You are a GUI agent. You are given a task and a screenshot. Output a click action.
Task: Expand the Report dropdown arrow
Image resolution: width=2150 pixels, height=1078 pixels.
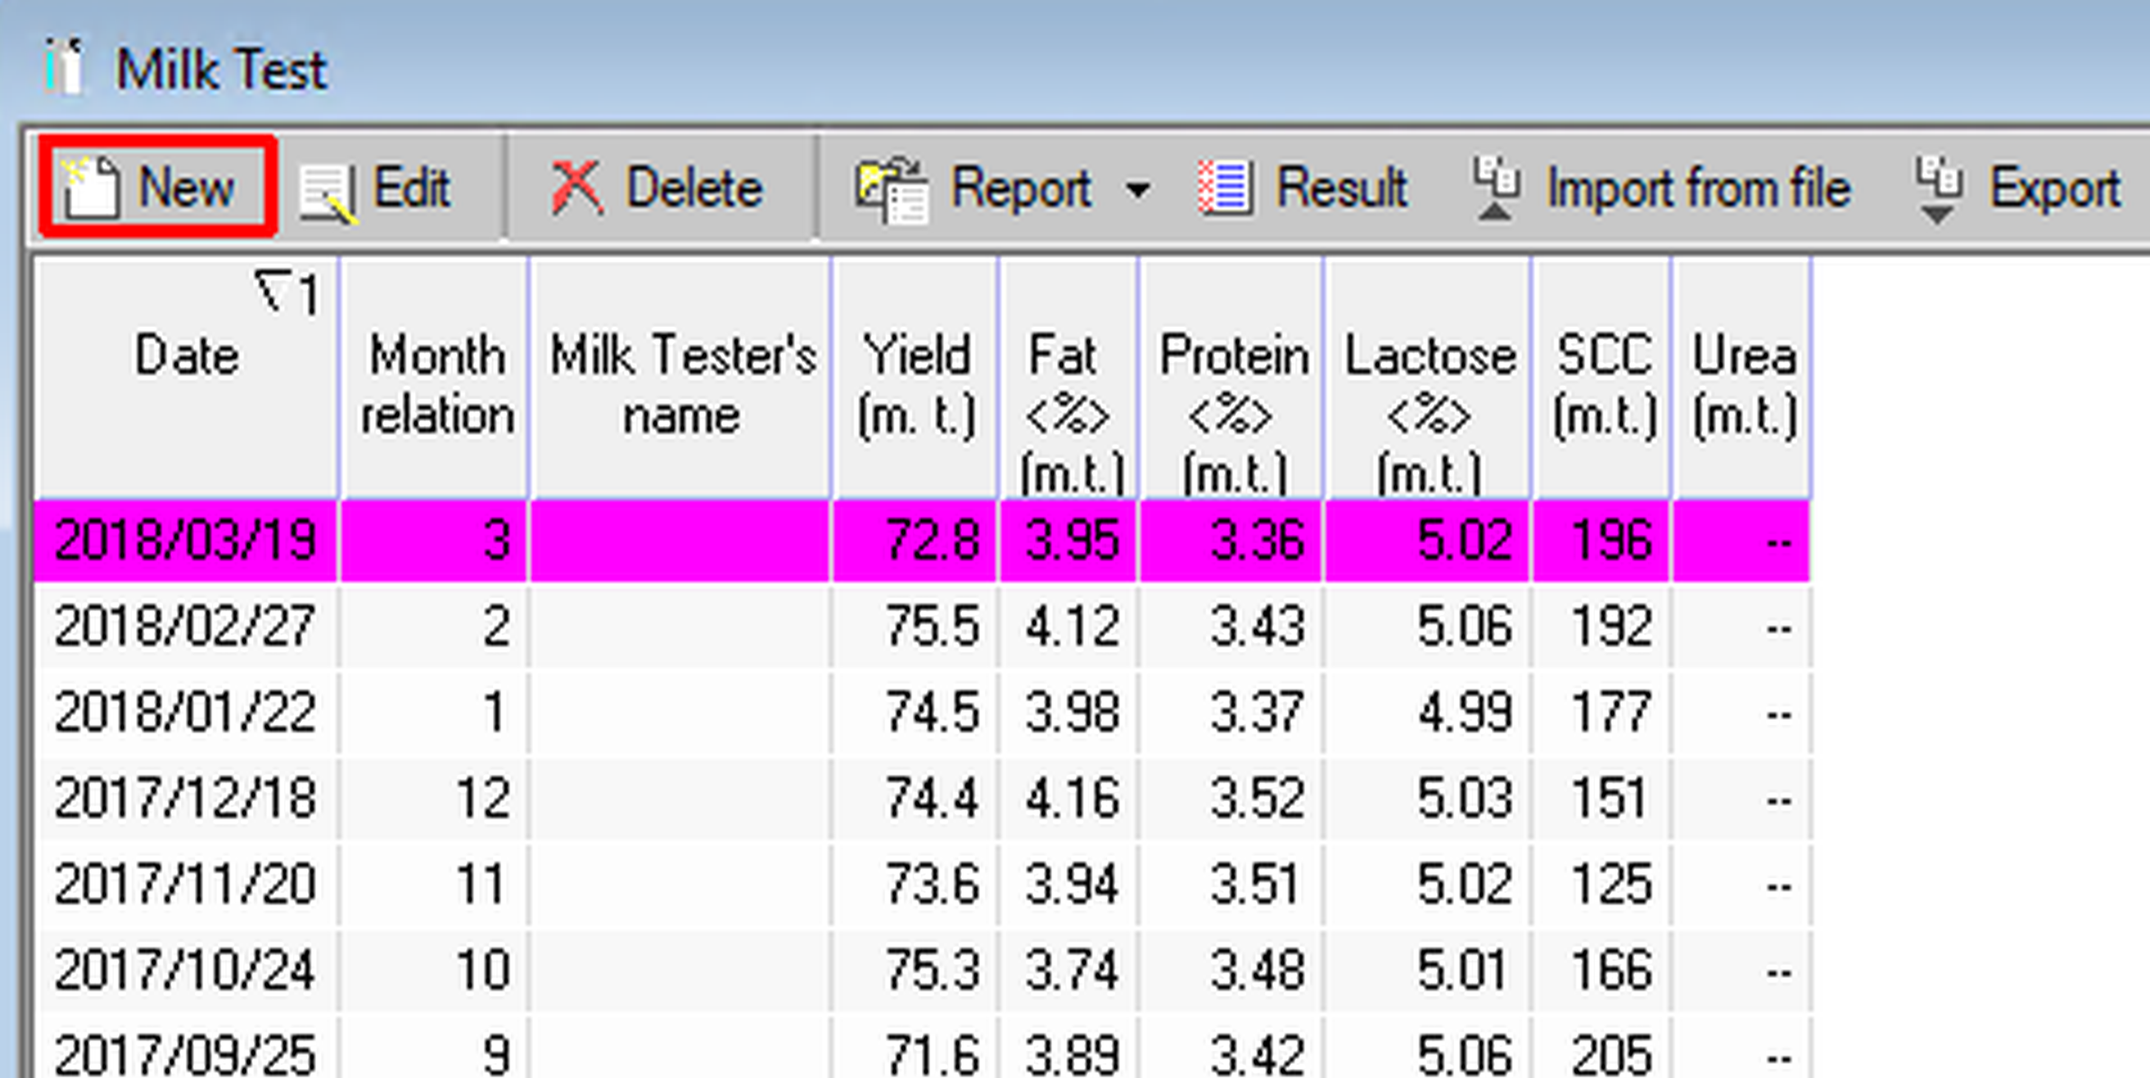click(1137, 189)
